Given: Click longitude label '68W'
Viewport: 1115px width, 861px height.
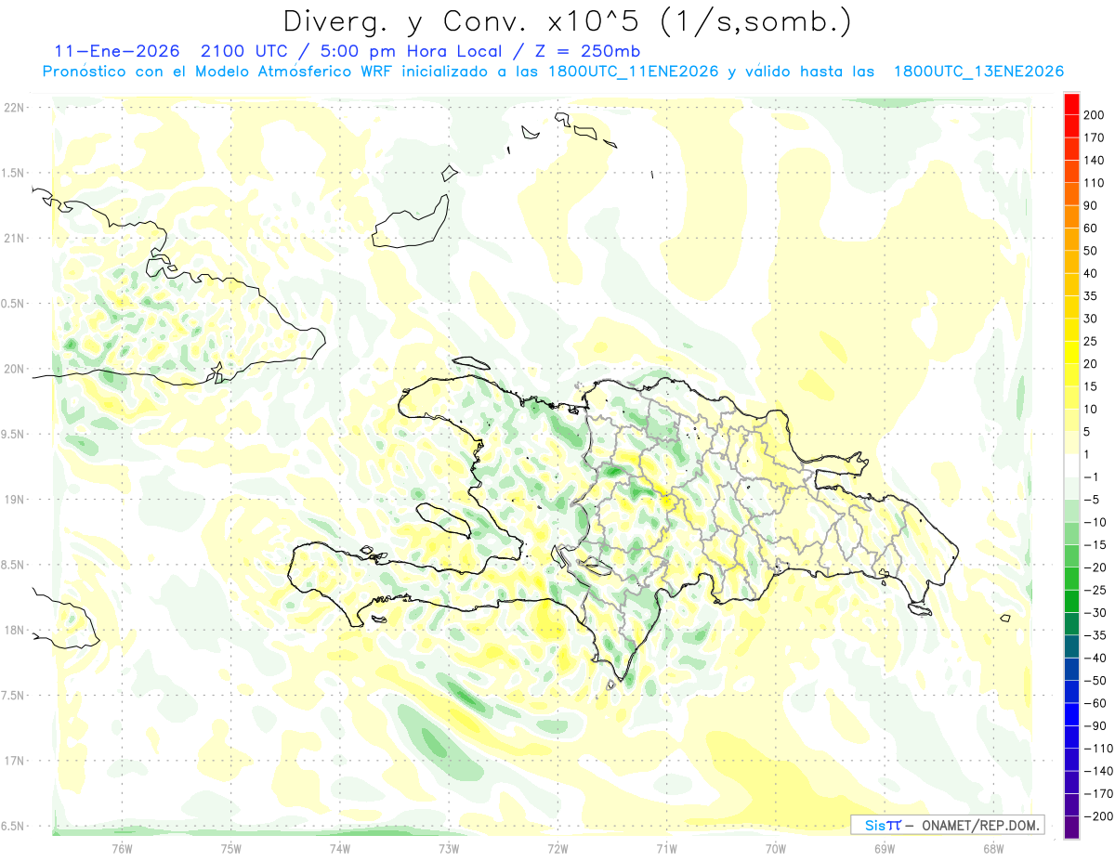Looking at the screenshot, I should tap(992, 848).
